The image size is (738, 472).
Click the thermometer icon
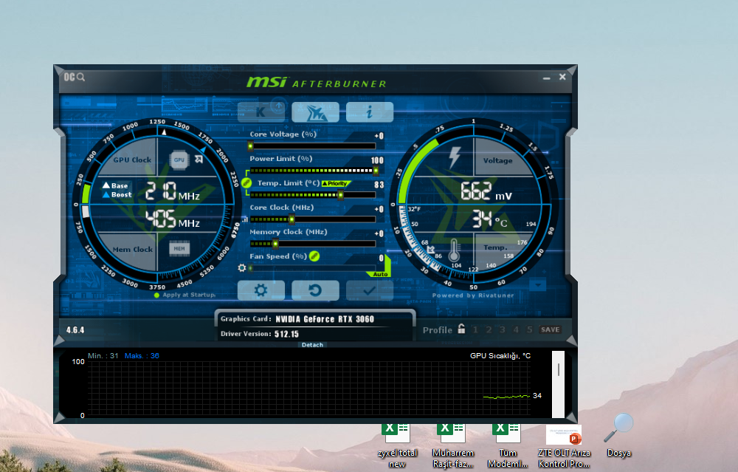pos(454,250)
